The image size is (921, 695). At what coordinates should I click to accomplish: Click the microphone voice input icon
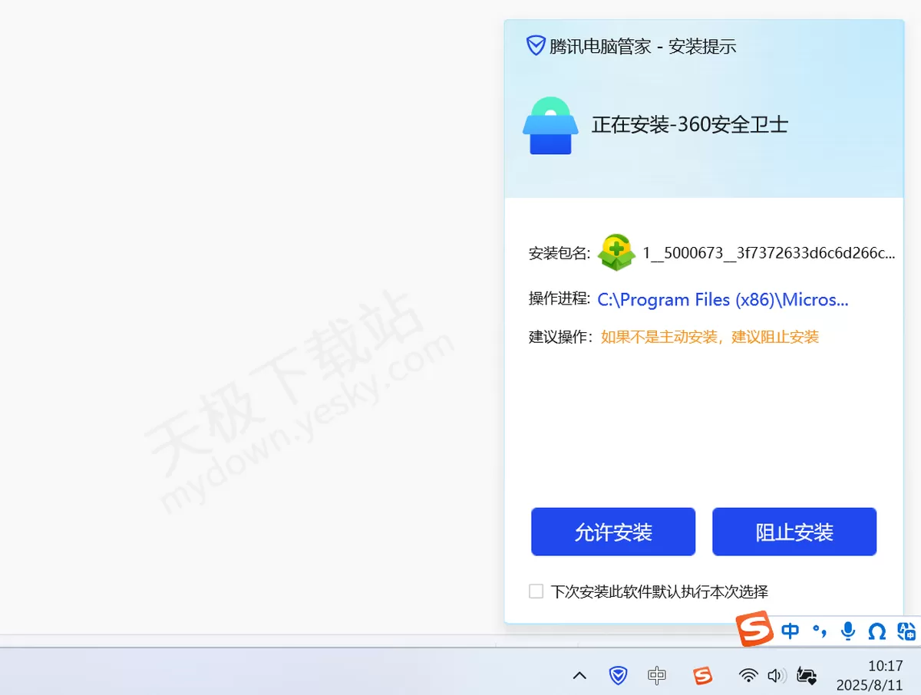tap(848, 631)
